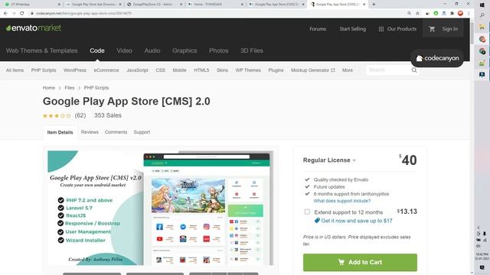Bookmark this page with the star icon
The height and width of the screenshot is (275, 490).
pyautogui.click(x=417, y=14)
